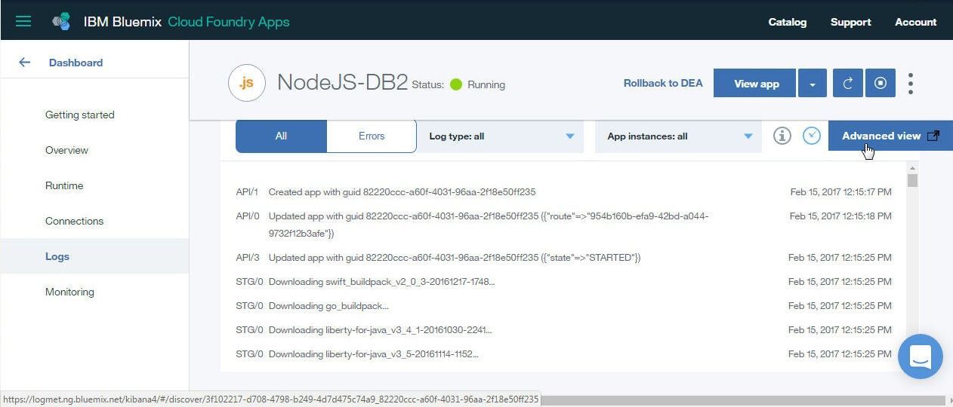Click the 12:15:17 PM timestamp
The image size is (953, 407).
tap(840, 192)
